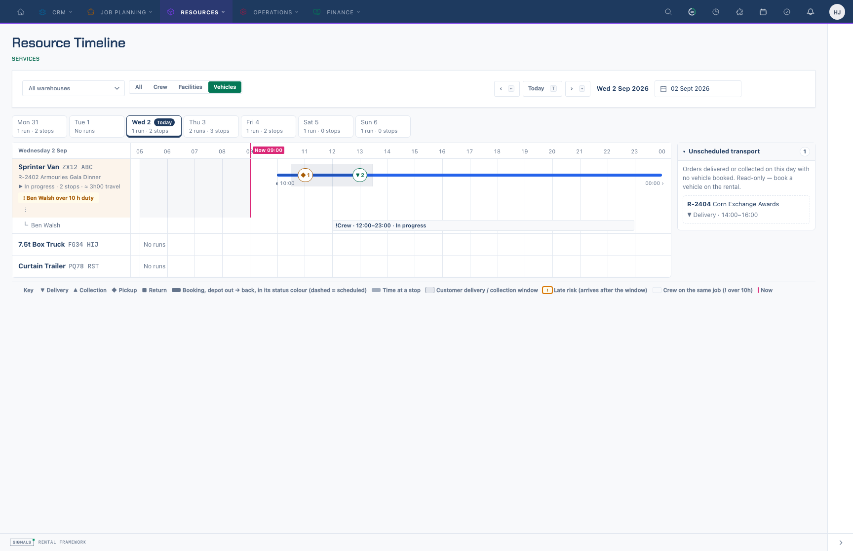This screenshot has width=853, height=551.
Task: Expand the Finance menu
Action: [x=337, y=12]
